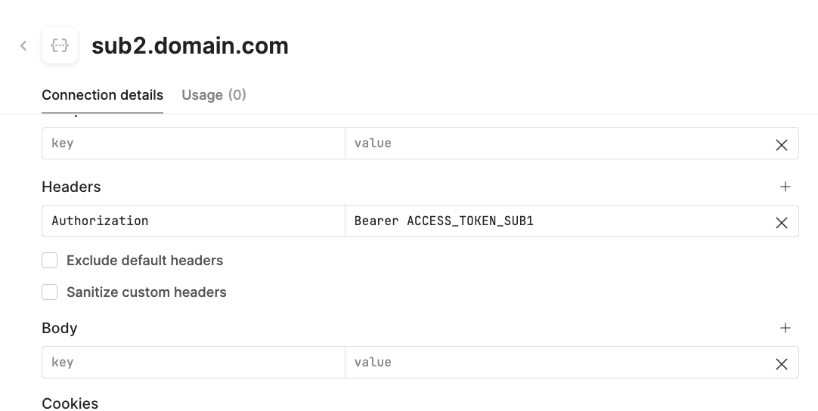The width and height of the screenshot is (818, 411).
Task: Switch to the Usage (0) tab
Action: 214,95
